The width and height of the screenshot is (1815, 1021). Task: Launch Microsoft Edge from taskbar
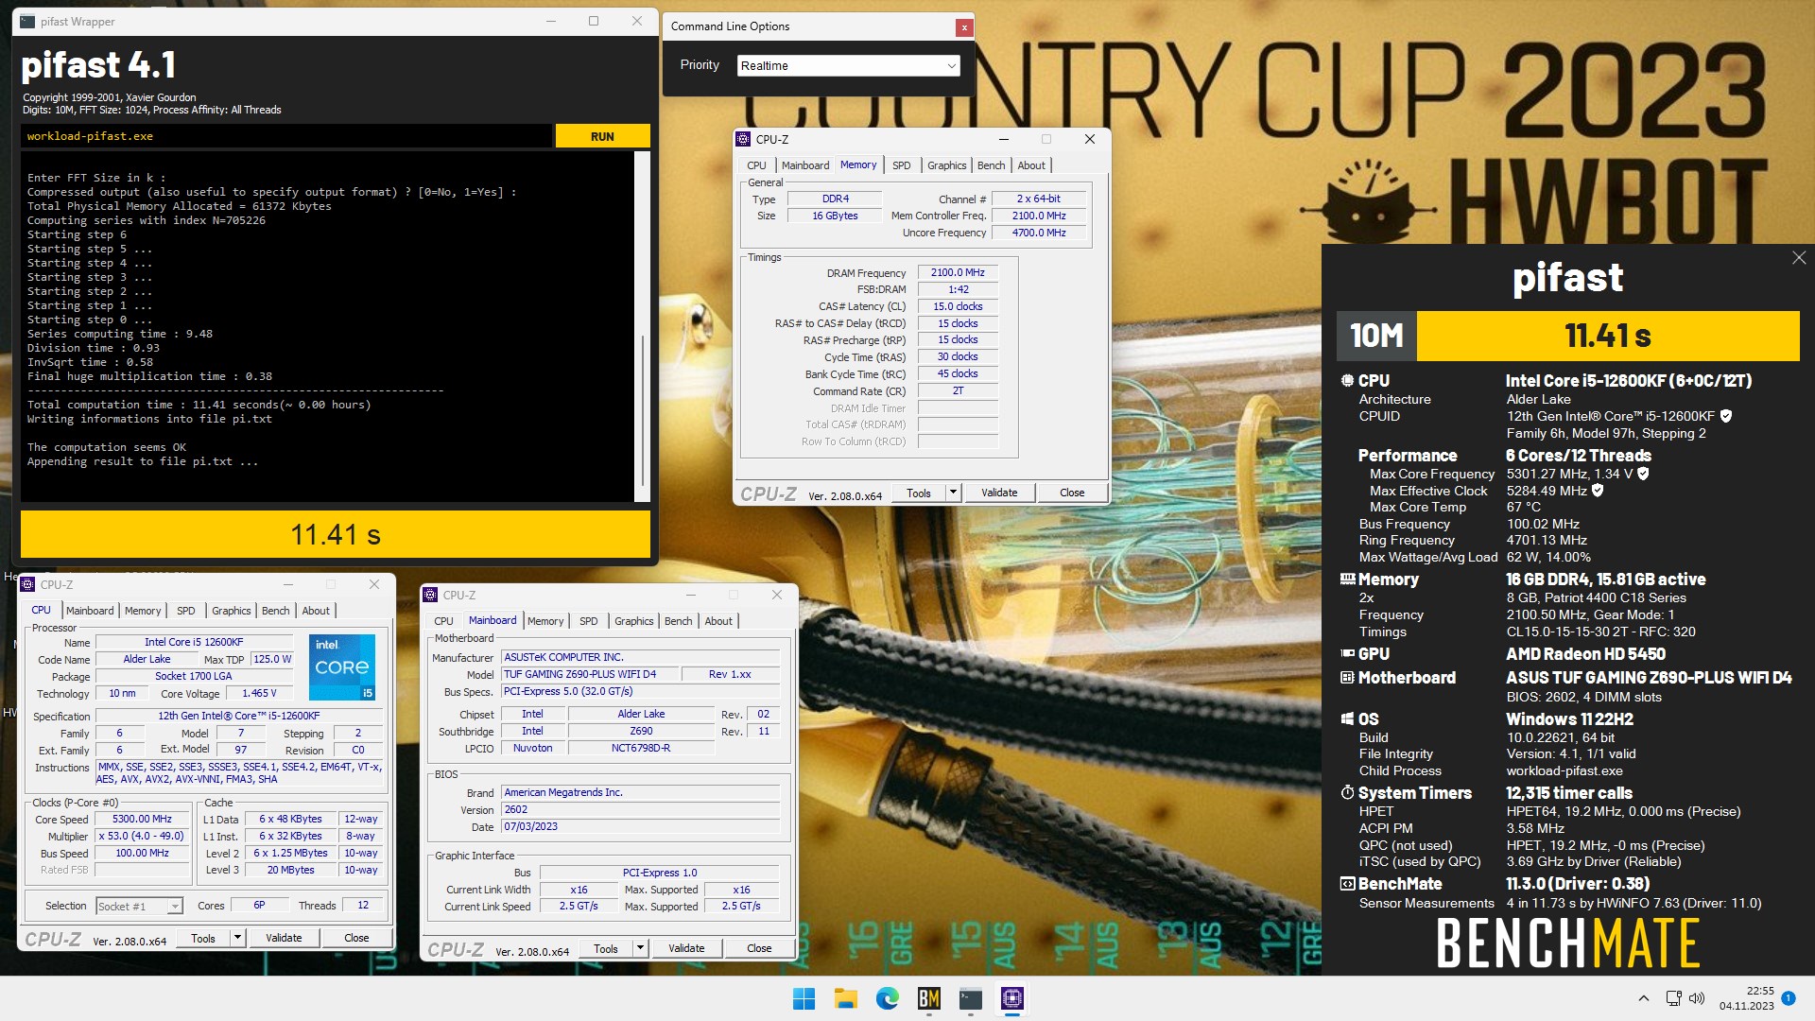pos(887,998)
